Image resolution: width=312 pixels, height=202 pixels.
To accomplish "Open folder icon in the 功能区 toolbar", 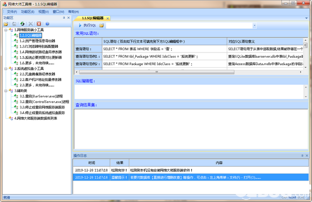I will [x=6, y=24].
